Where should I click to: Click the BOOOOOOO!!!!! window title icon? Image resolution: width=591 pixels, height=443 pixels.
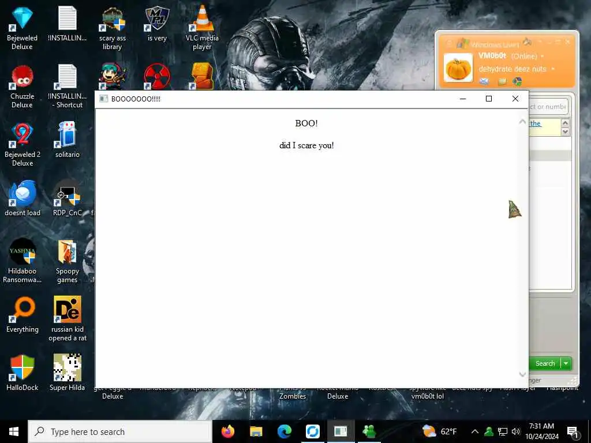(x=103, y=99)
